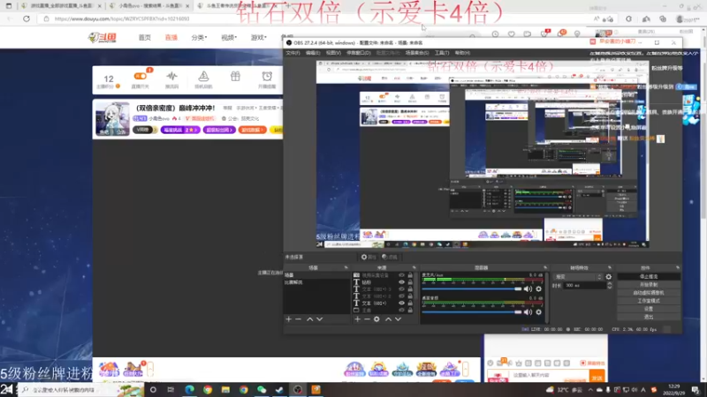Screen dimensions: 707x397
Task: Open source properties gear in sources toolbar
Action: [x=376, y=319]
